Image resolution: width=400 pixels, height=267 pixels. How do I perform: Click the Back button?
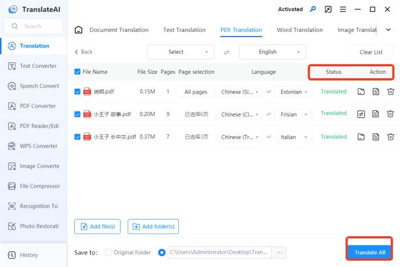pos(83,52)
